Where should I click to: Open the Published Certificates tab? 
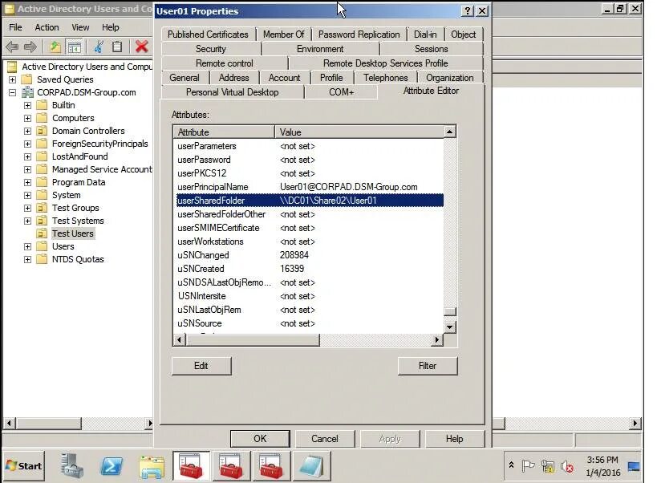point(208,34)
